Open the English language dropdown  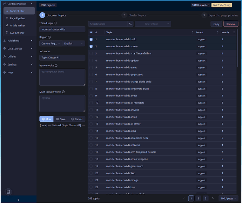74,43
